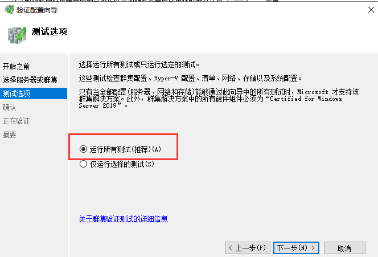The image size is (378, 257).
Task: Open link 关于群集验证测试的详细信息
Action: point(123,219)
